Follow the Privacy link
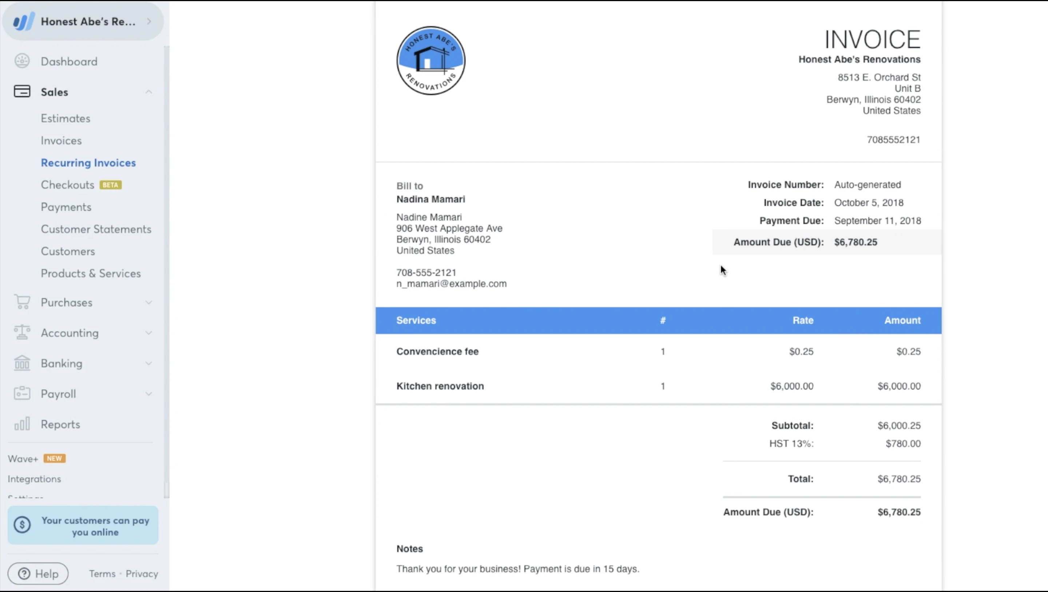The width and height of the screenshot is (1048, 592). (142, 574)
